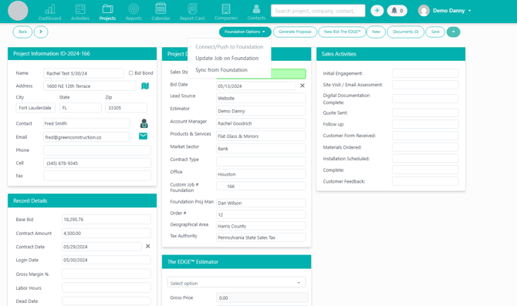The image size is (517, 306).
Task: Click the Estimator field Demo Danny
Action: 261,111
